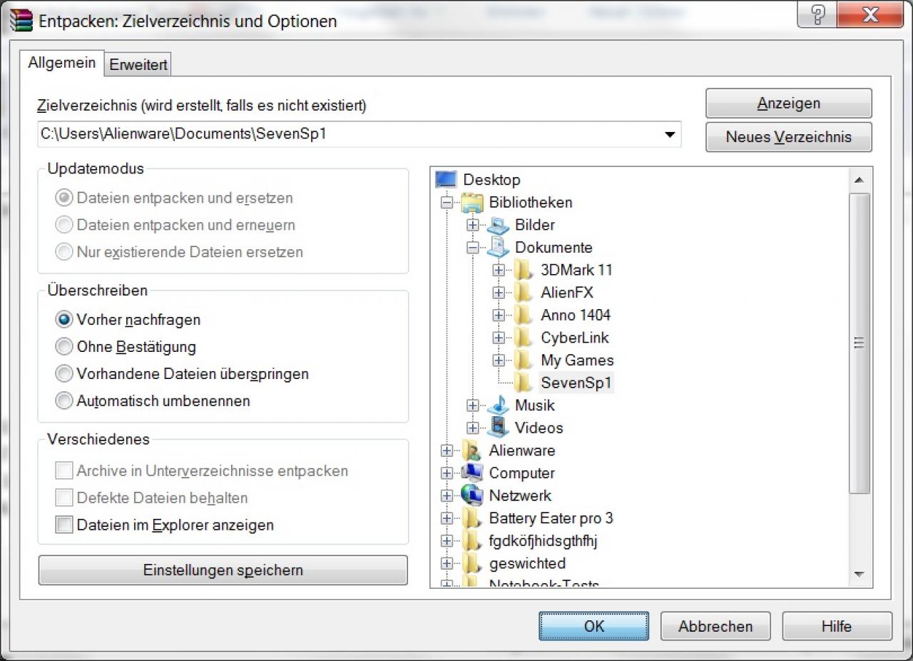This screenshot has height=661, width=913.
Task: Collapse the Dokumente tree node
Action: [x=473, y=248]
